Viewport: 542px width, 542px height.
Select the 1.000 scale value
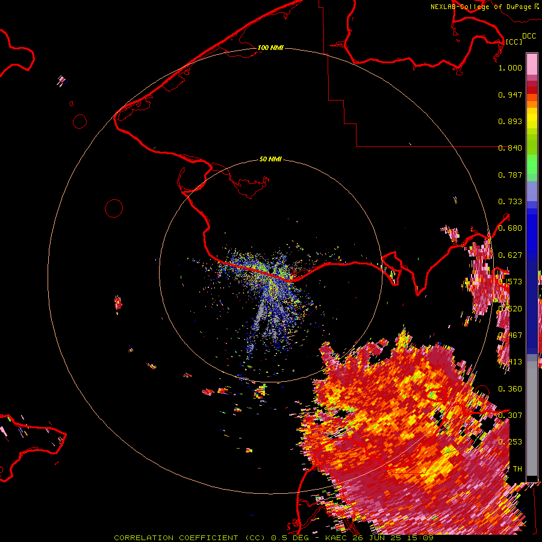point(510,67)
